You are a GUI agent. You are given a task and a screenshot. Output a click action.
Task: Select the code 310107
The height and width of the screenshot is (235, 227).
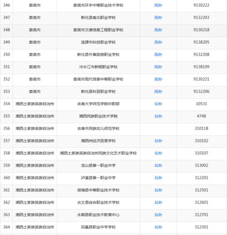coord(201,153)
